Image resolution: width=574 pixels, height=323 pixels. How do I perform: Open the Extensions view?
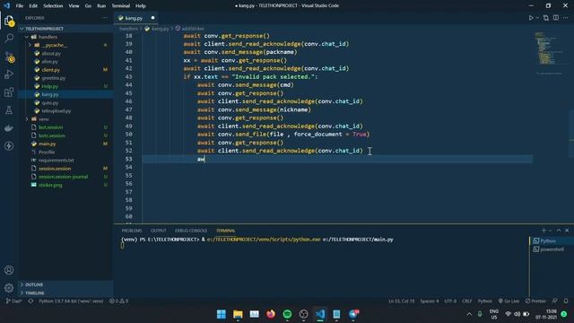click(x=9, y=92)
